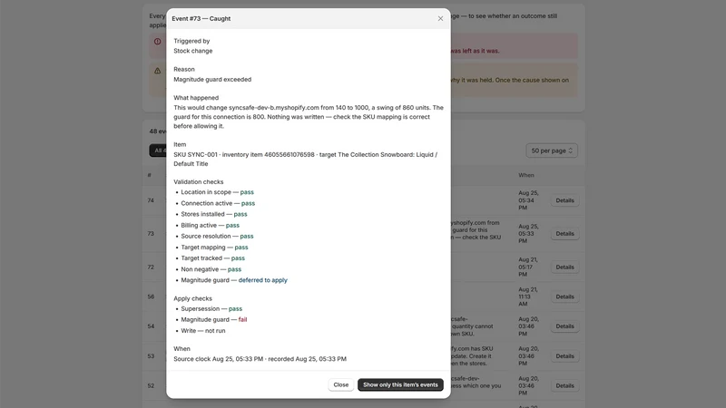The image size is (726, 408).
Task: Click 'Connection active — pass' line
Action: [218, 203]
